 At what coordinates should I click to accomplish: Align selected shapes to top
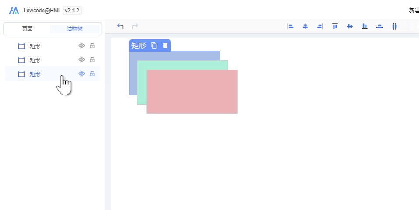pyautogui.click(x=335, y=26)
